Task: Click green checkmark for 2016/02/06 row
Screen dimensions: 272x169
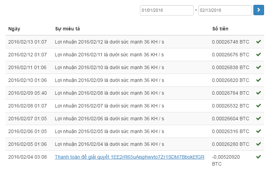Action: 259,131
